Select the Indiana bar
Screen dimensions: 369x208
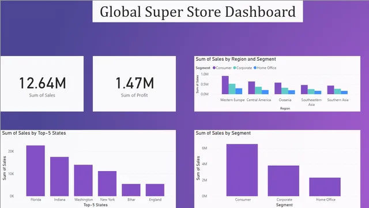[59, 177]
